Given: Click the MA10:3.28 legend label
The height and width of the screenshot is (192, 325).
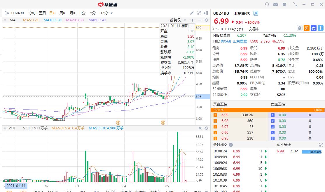Looking at the screenshot, I should click(x=53, y=20).
